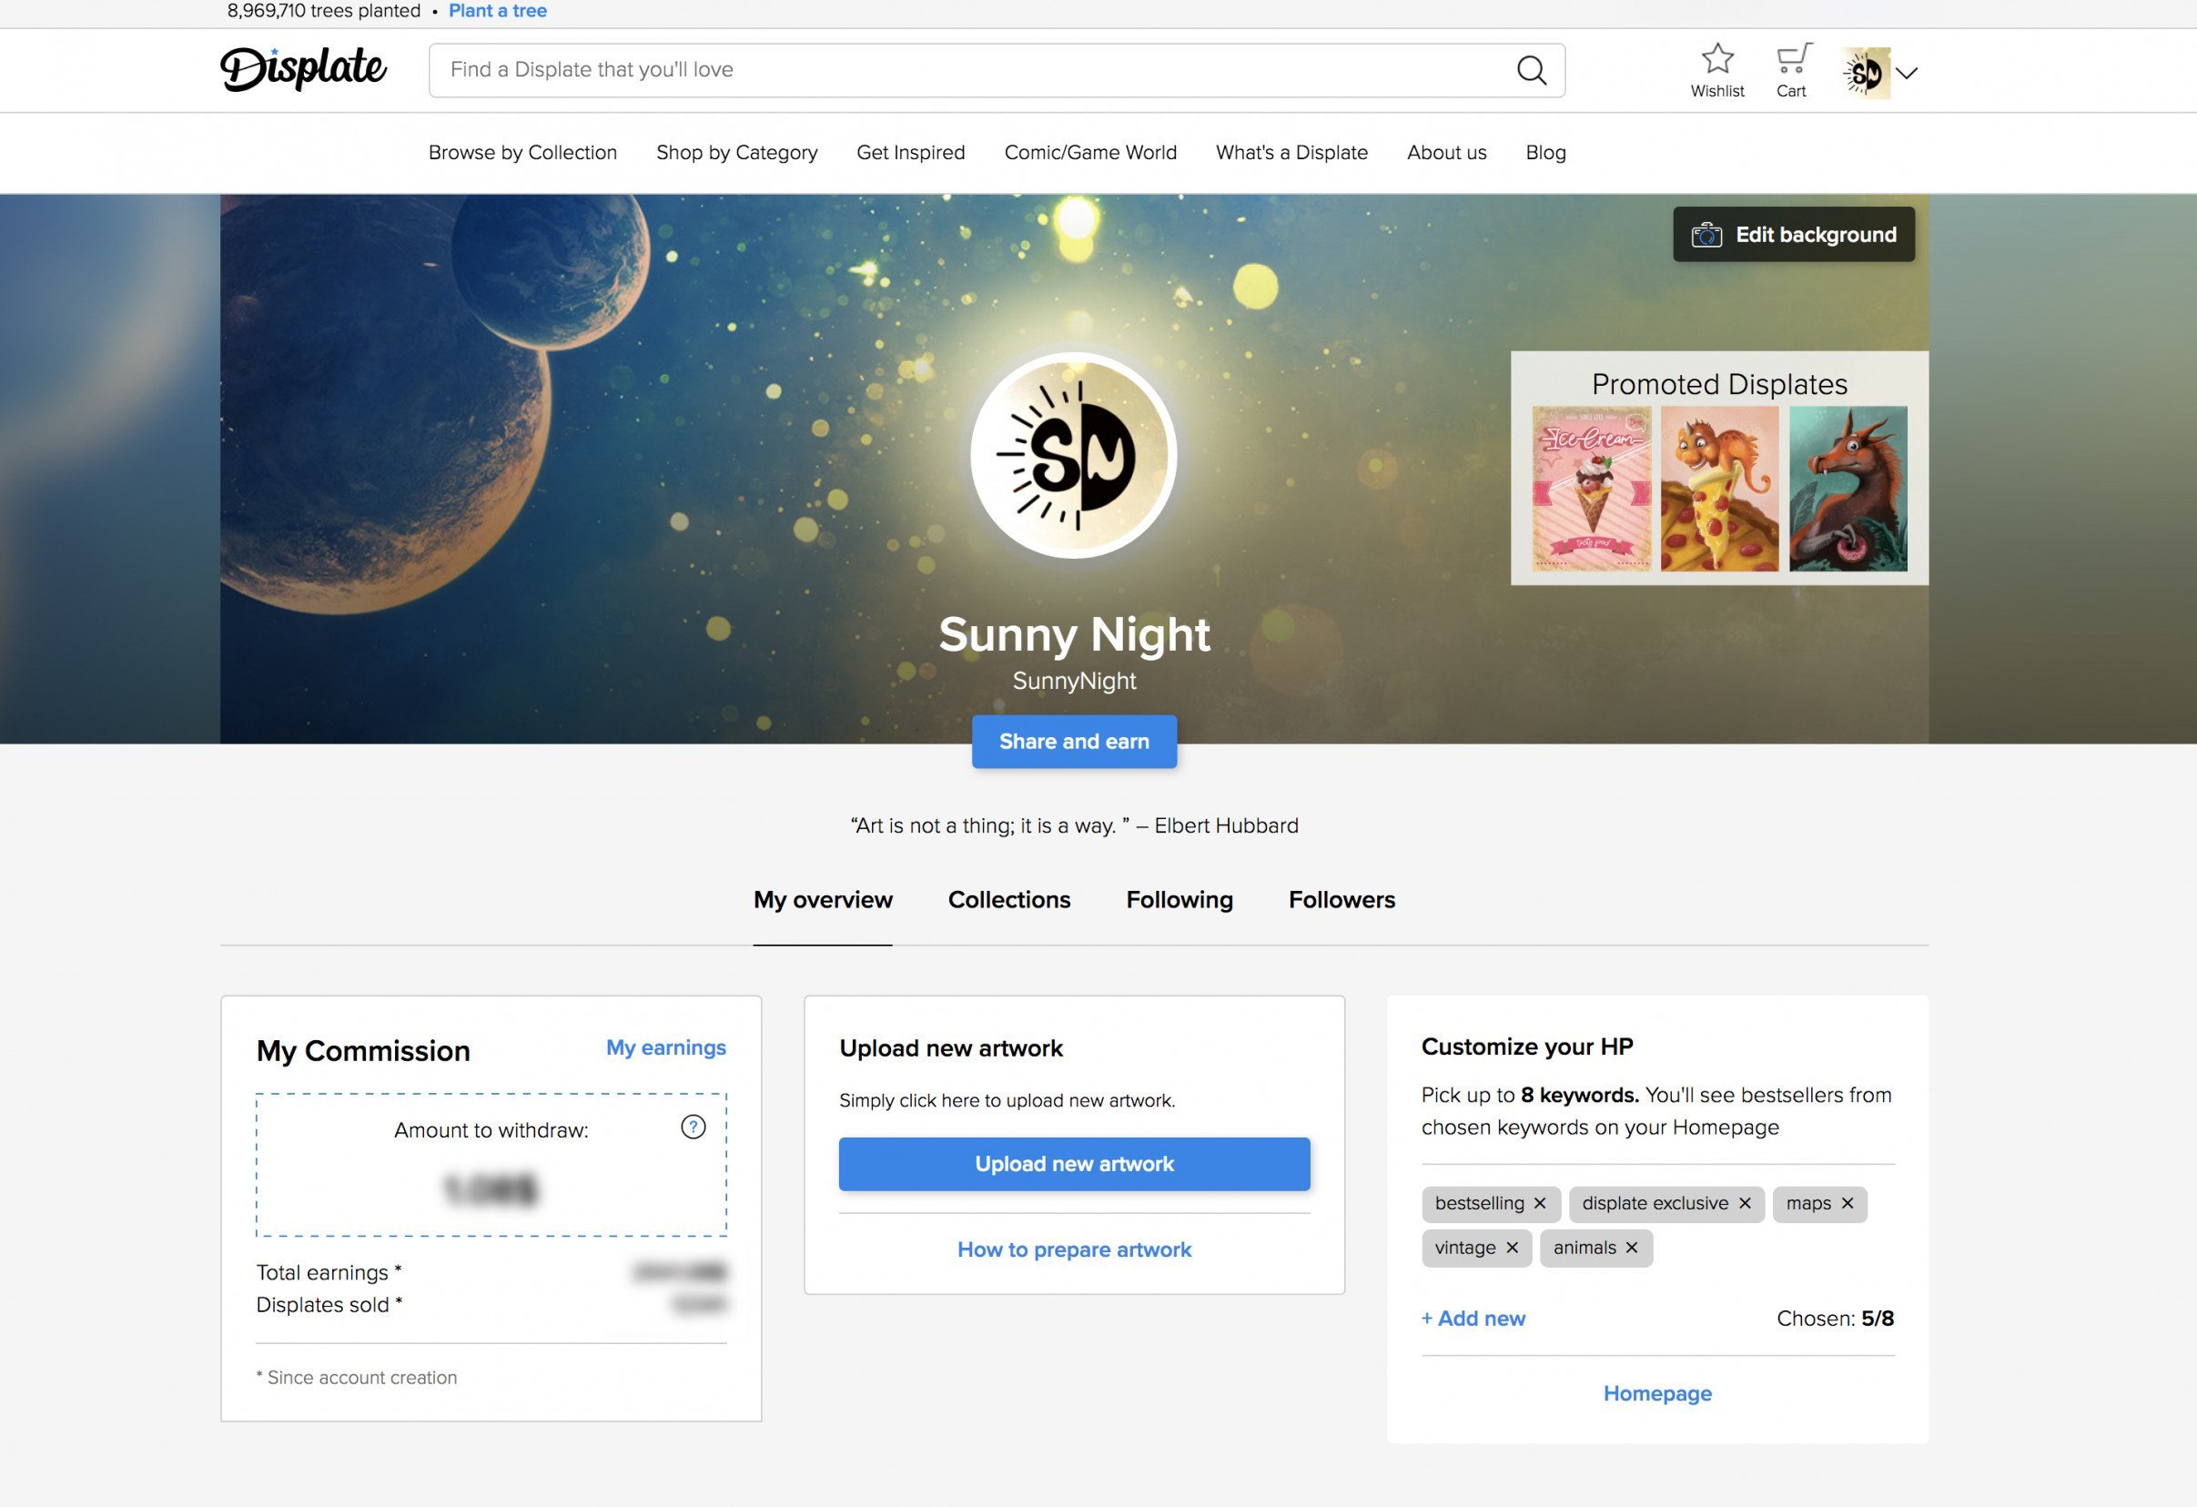Click the + Add new keyword link
The image size is (2197, 1507).
(x=1473, y=1319)
